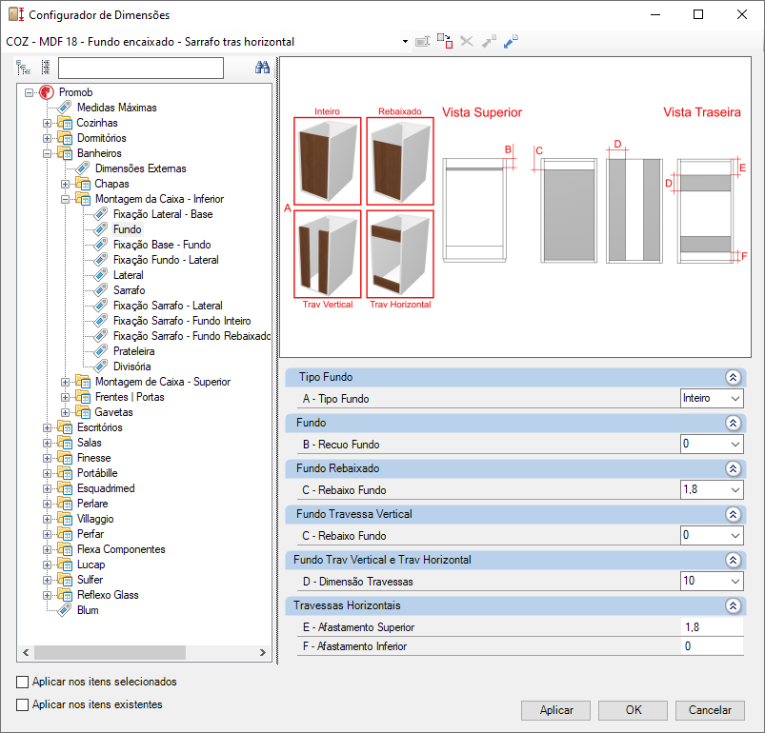
Task: Click the copy configuration icon with red square
Action: click(445, 42)
